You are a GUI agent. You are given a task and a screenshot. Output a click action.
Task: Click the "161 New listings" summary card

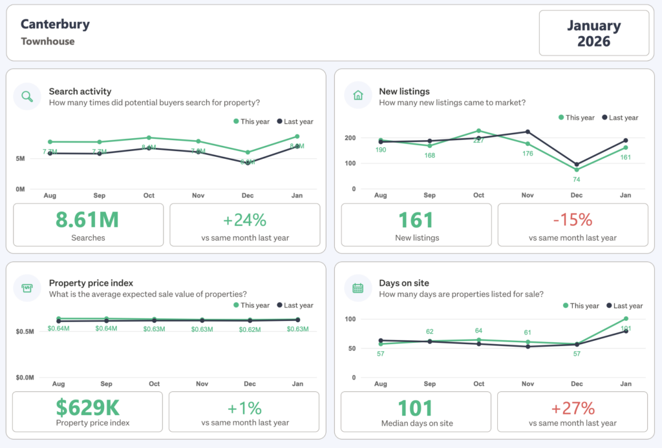[416, 225]
